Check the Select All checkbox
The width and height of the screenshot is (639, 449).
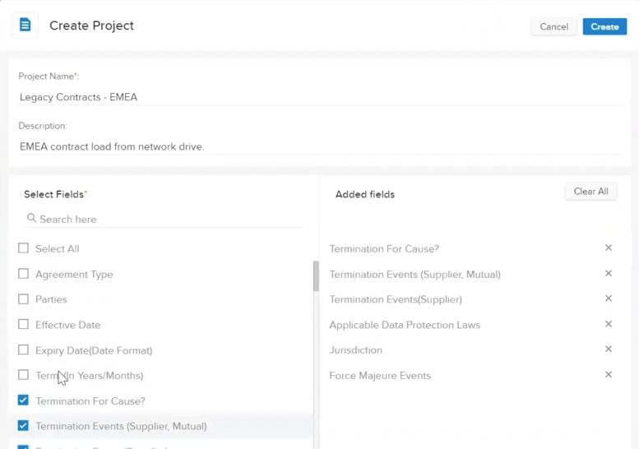[x=23, y=248]
